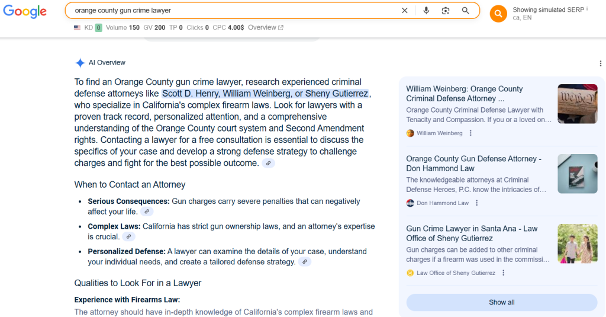Click the info icon beside simulated SERP
The image size is (606, 317).
click(x=587, y=8)
